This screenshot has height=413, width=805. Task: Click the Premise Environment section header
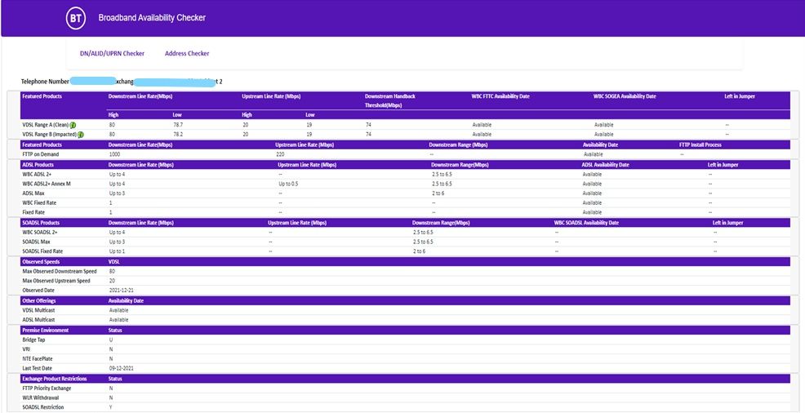[46, 330]
